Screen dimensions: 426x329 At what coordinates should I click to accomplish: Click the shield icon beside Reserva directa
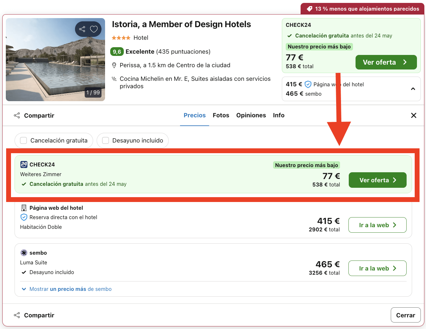pyautogui.click(x=24, y=217)
